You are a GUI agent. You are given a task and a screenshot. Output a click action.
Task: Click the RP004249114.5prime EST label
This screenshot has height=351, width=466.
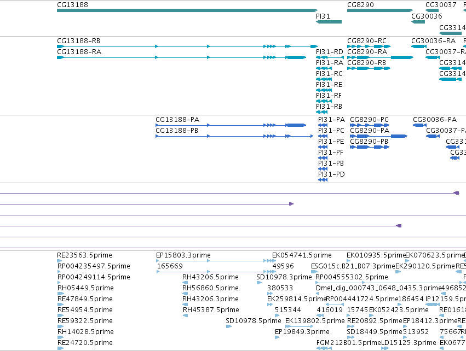point(94,277)
